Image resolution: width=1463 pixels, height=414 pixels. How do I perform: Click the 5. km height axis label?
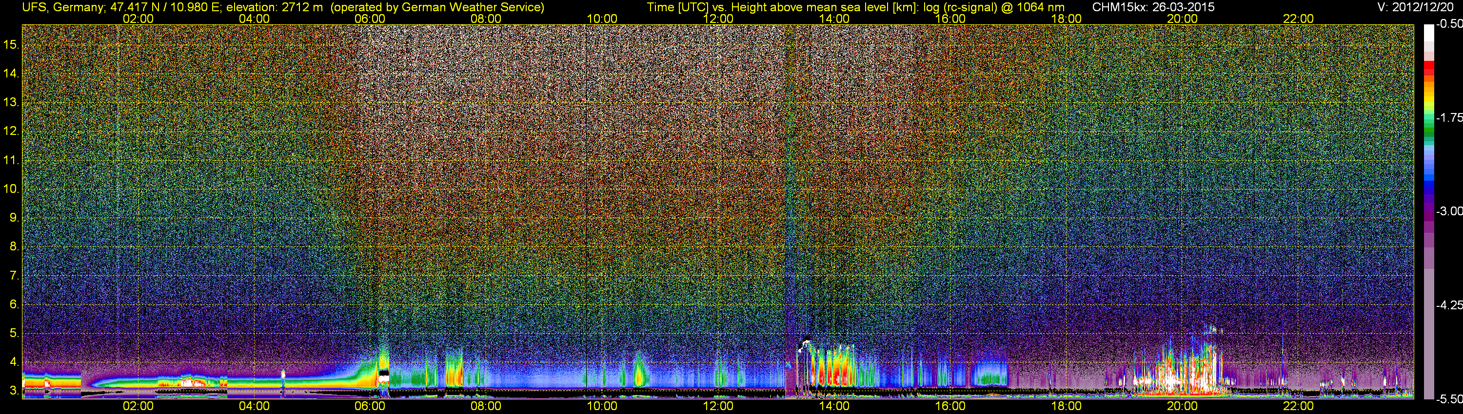pos(15,333)
